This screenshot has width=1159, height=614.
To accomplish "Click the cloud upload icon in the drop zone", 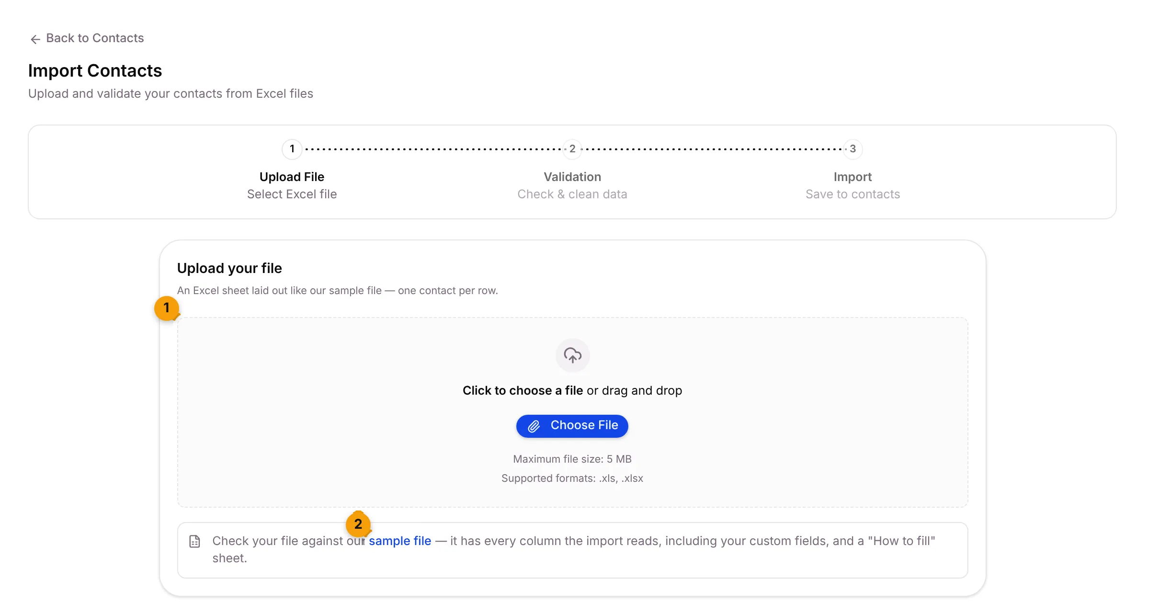I will tap(572, 355).
